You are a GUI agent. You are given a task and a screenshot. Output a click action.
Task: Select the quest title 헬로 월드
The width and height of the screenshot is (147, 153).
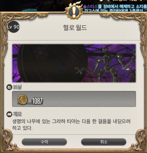[x=75, y=27]
